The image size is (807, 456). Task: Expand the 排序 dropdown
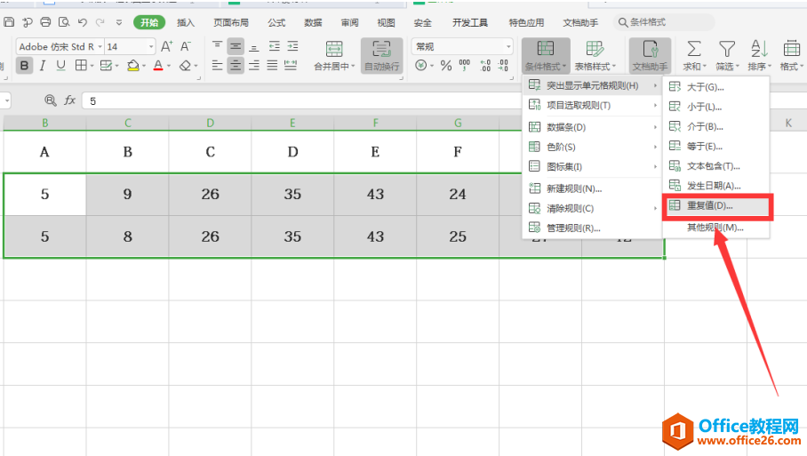(x=769, y=67)
